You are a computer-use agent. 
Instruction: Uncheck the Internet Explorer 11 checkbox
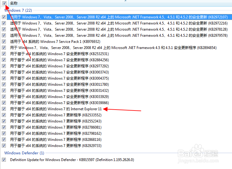coord(4,109)
